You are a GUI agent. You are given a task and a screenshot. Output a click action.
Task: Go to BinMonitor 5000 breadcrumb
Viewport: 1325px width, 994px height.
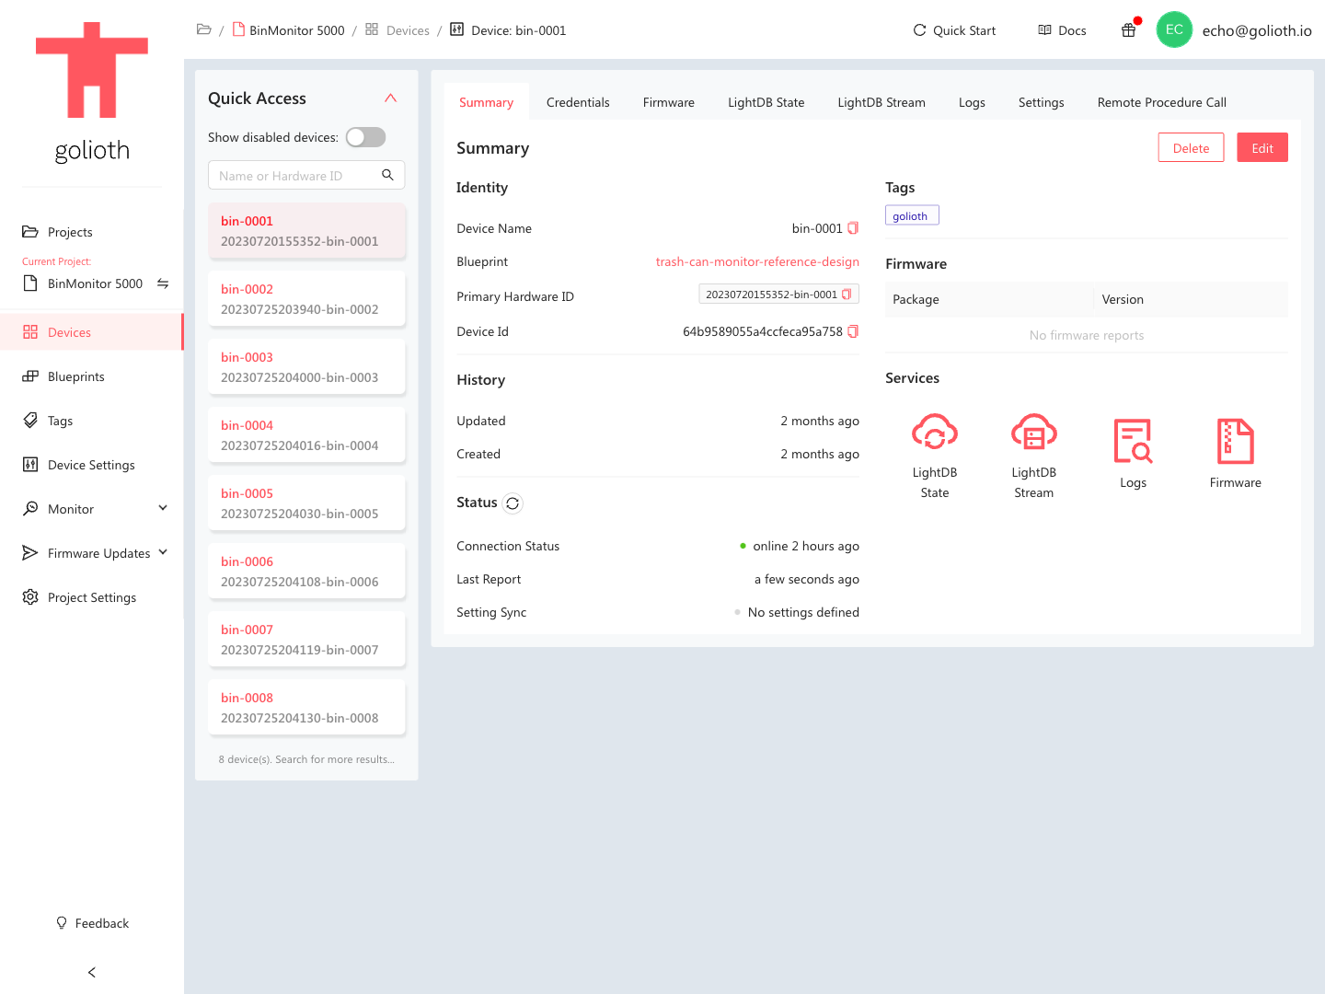(x=288, y=30)
